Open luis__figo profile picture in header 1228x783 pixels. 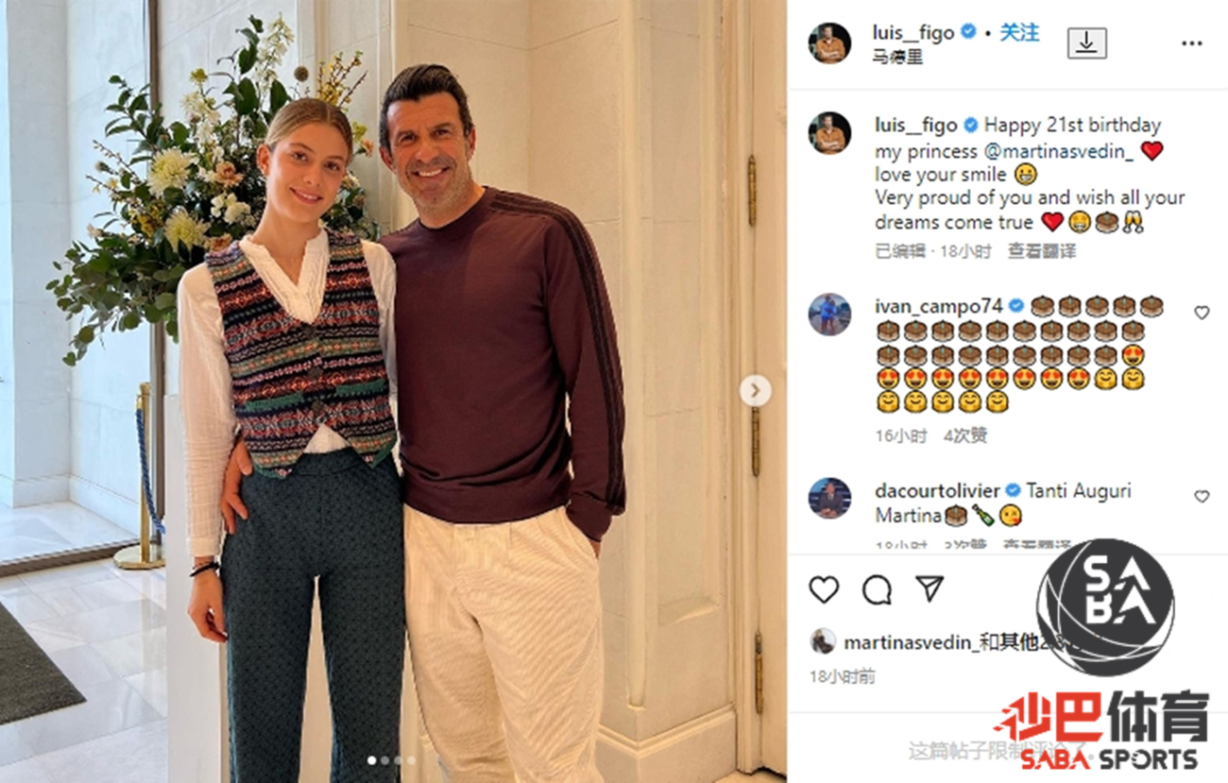coord(829,43)
